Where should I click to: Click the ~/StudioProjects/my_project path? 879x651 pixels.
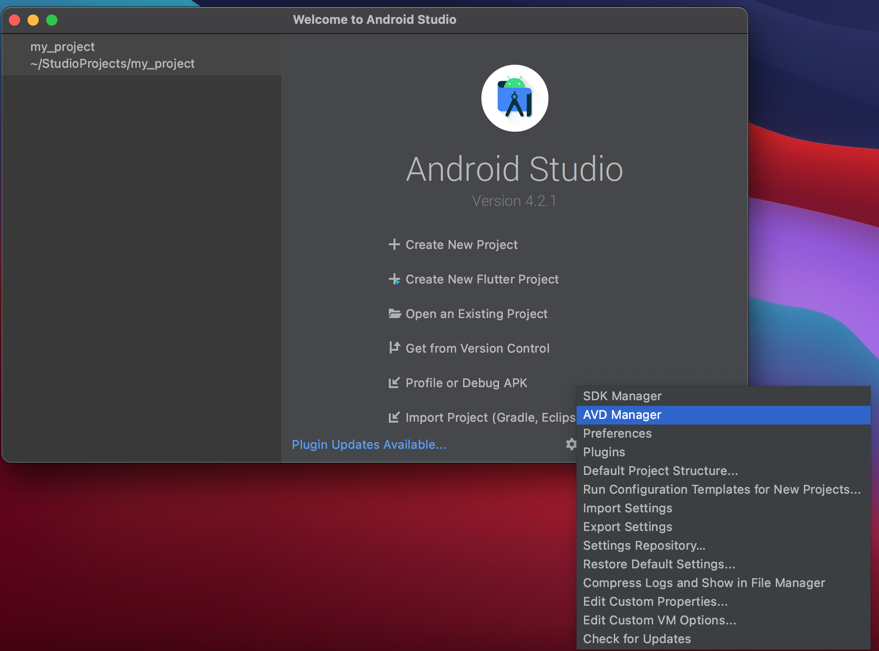pos(113,64)
